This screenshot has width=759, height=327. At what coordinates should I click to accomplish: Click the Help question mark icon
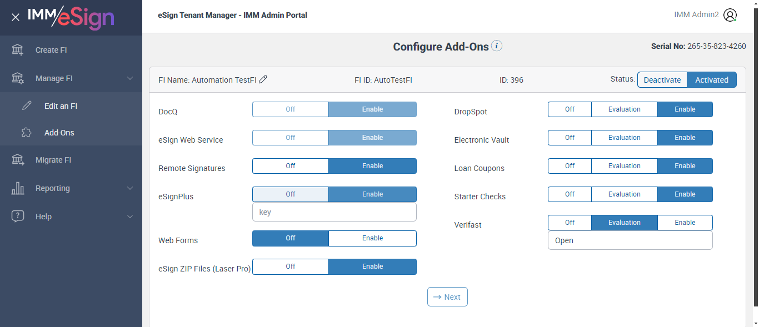tap(18, 217)
